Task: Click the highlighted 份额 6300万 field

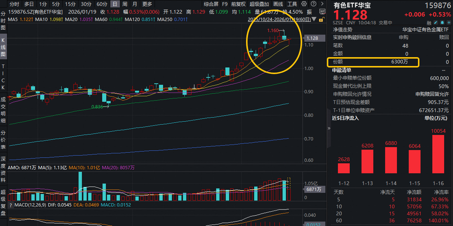Action: (373, 62)
